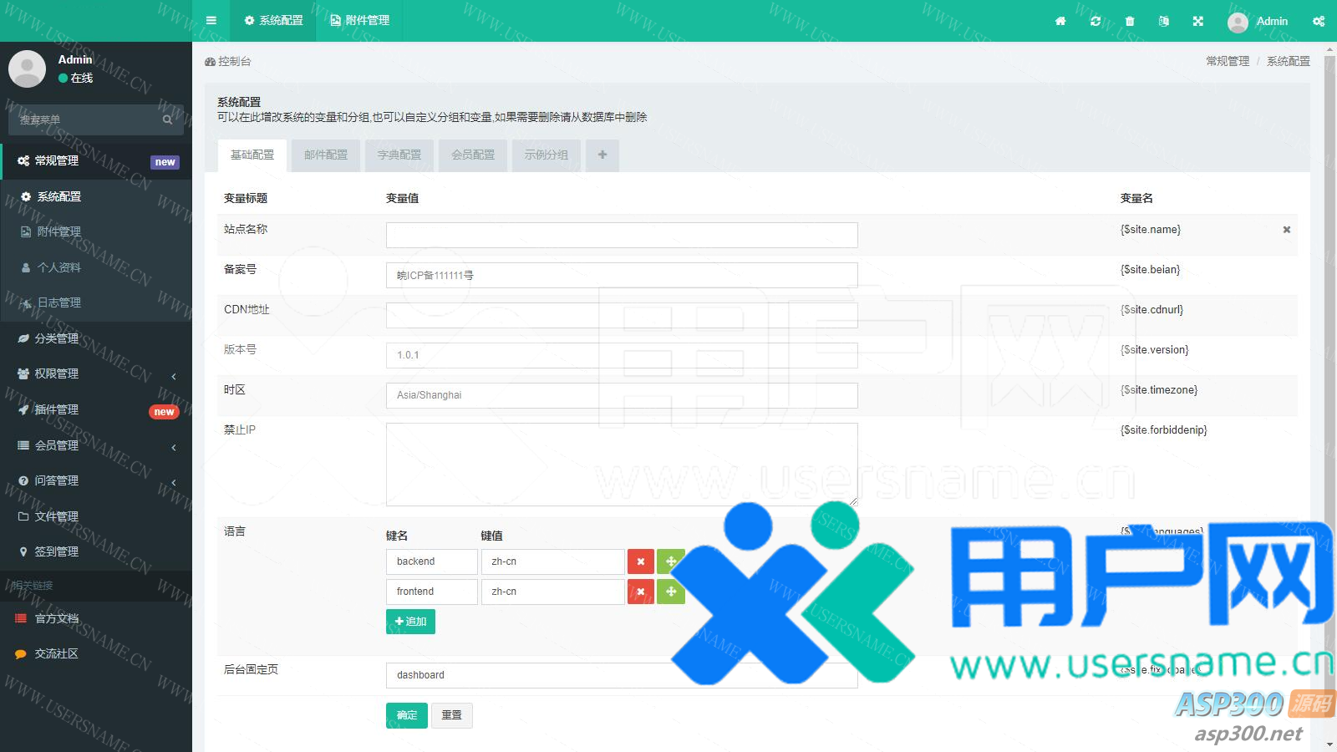This screenshot has height=752, width=1337.
Task: Toggle the sidebar hamburger menu
Action: pyautogui.click(x=211, y=21)
